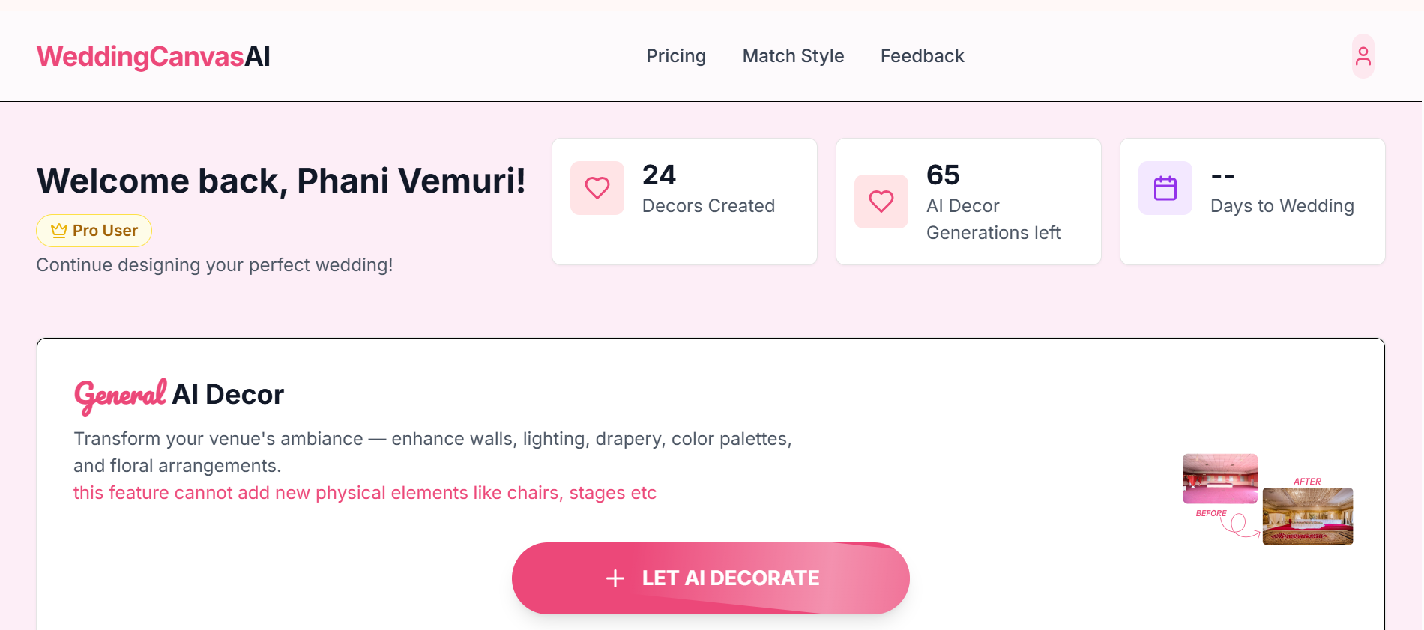Open the Match Style menu item
The image size is (1424, 630).
click(793, 56)
